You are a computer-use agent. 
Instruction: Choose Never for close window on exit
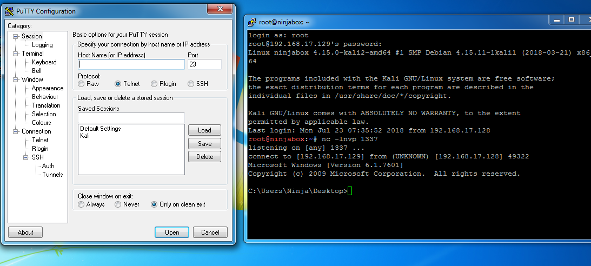[118, 204]
